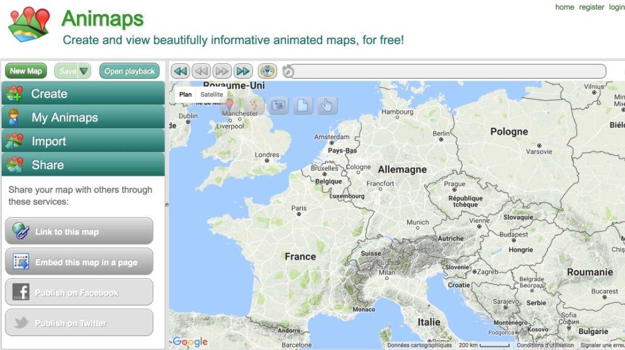Step playback forward with gray forward button
Image resolution: width=625 pixels, height=350 pixels.
[x=222, y=71]
